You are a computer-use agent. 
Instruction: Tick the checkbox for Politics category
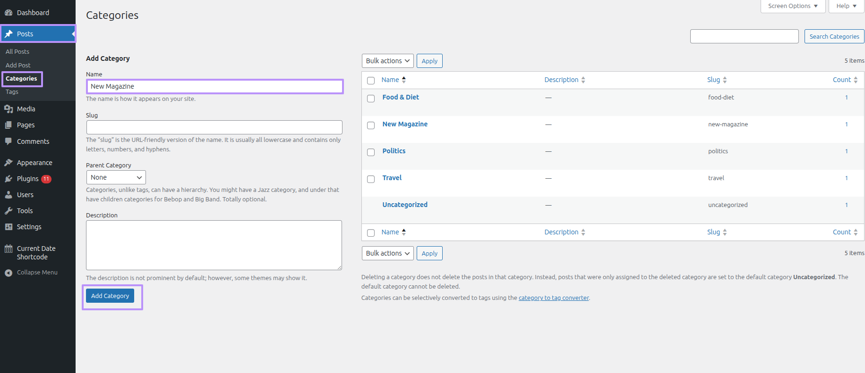click(371, 152)
